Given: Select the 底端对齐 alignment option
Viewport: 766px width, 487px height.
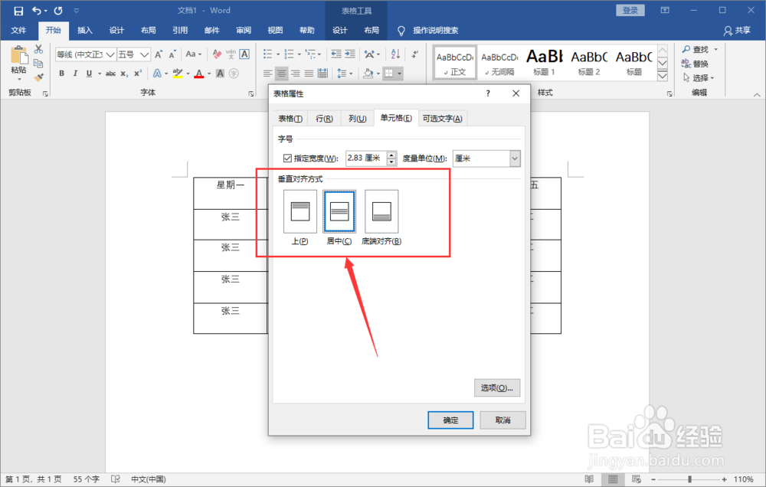Looking at the screenshot, I should point(381,212).
